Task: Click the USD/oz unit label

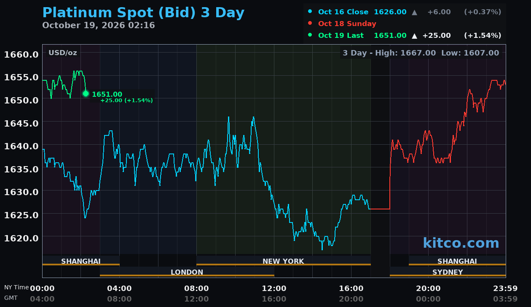Action: pos(63,53)
